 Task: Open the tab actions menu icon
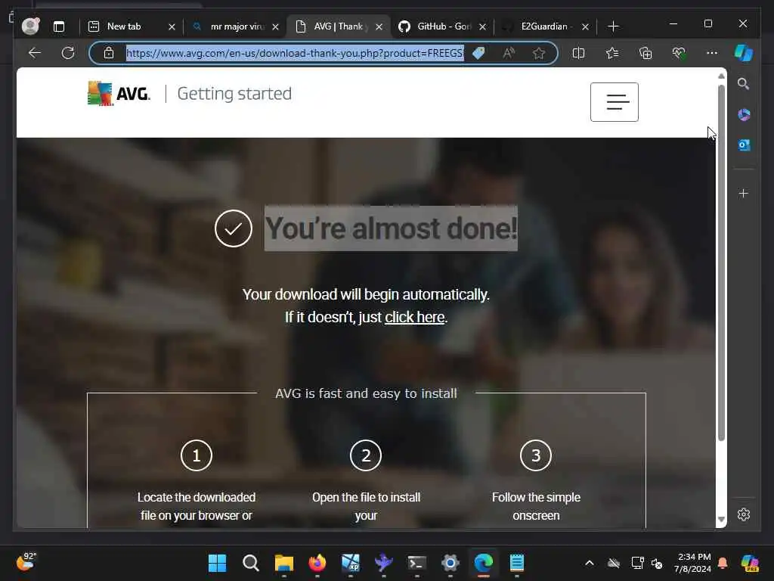click(x=59, y=26)
